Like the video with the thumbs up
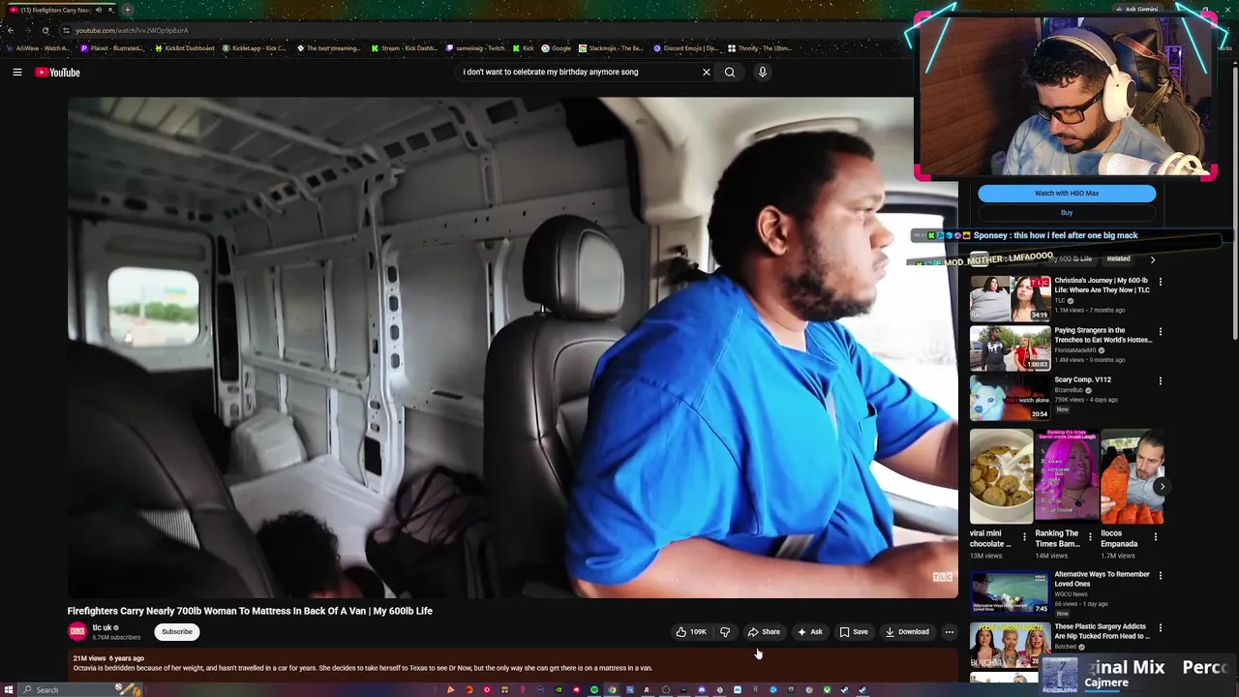1239x697 pixels. [x=691, y=632]
